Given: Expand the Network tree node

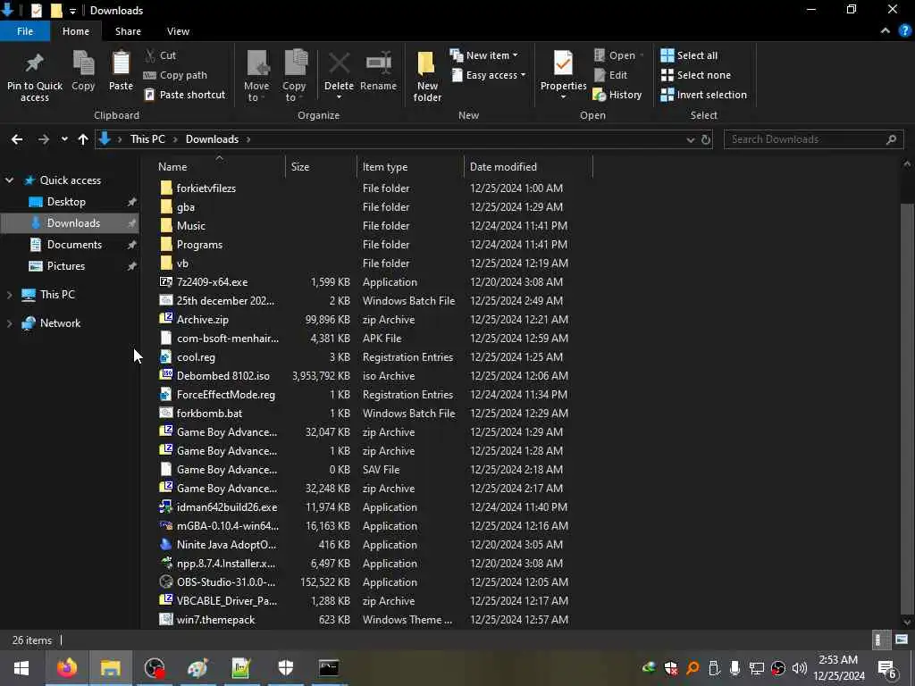Looking at the screenshot, I should coord(9,323).
